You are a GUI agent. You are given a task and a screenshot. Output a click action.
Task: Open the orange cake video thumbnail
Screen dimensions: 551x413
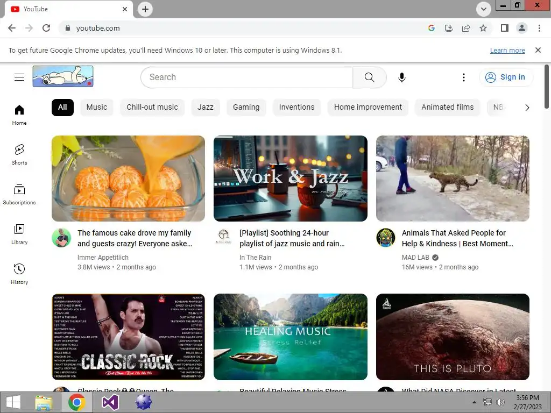[128, 179]
